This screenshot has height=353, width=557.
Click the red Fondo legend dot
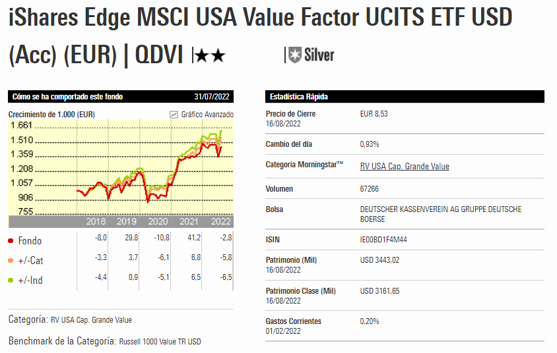[11, 241]
